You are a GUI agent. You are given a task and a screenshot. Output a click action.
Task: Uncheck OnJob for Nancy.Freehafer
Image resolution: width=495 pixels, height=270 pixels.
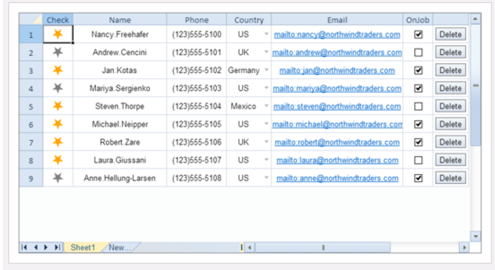[418, 34]
